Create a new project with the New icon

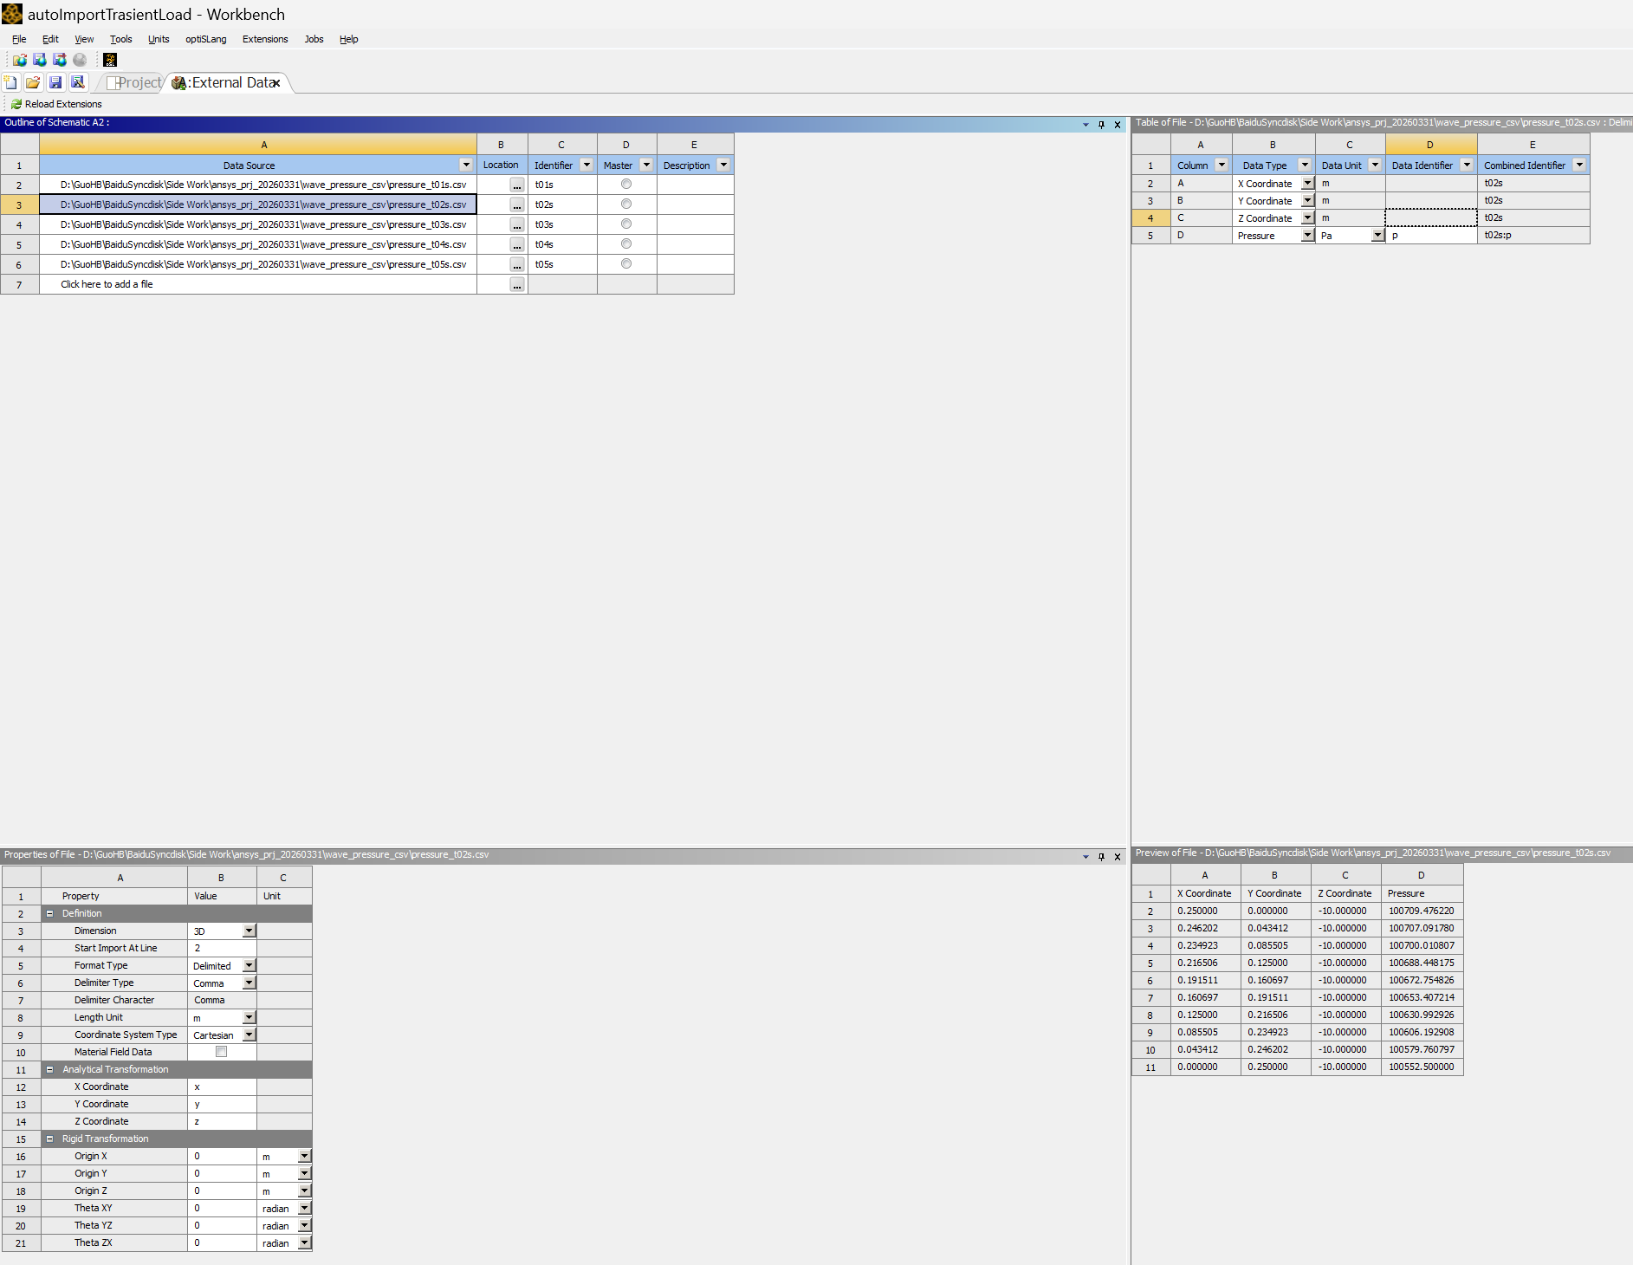pos(10,82)
